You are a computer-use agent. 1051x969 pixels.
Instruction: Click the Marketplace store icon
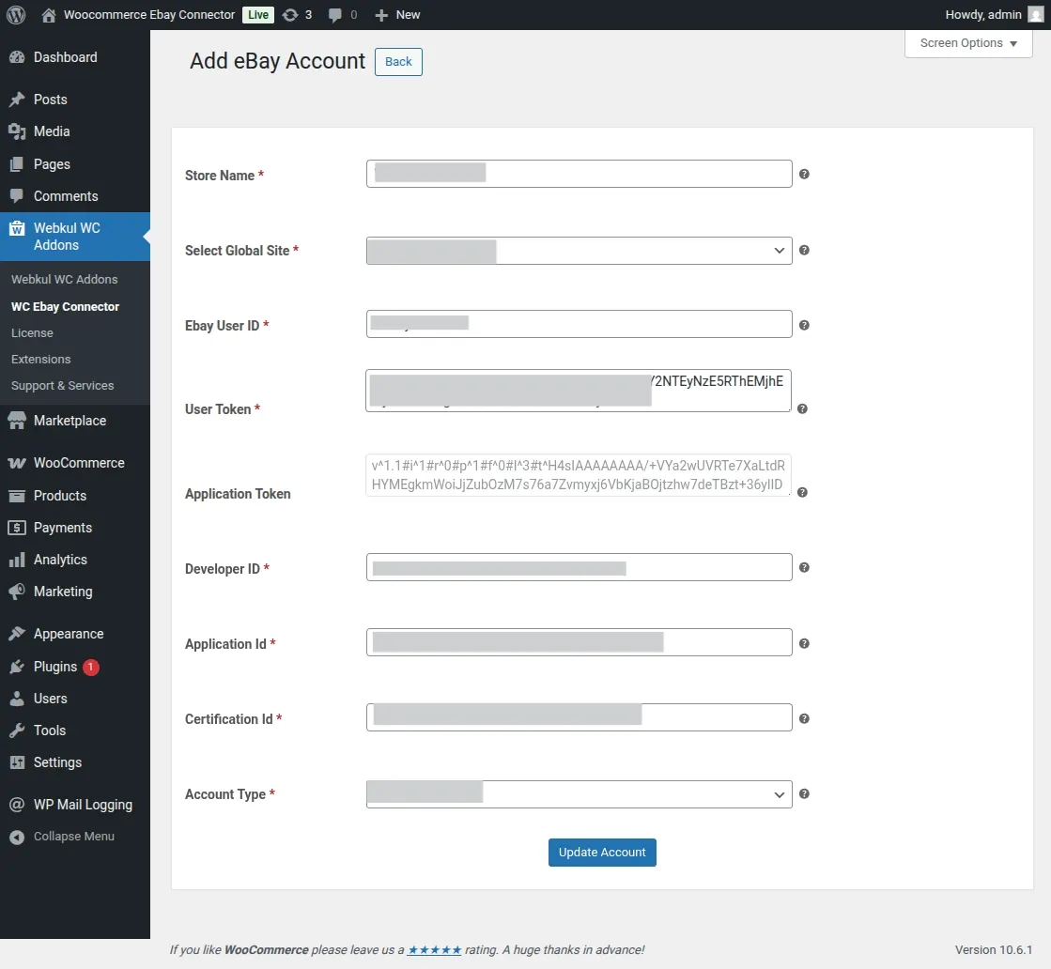17,421
